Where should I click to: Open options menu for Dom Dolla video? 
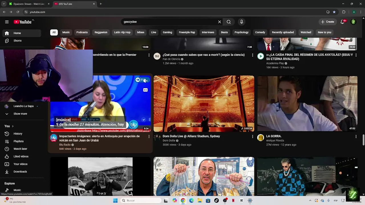(252, 136)
